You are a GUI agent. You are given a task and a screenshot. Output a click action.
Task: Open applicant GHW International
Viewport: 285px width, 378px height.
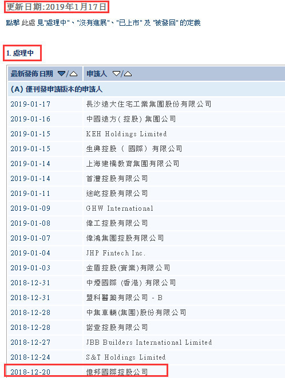(x=120, y=208)
